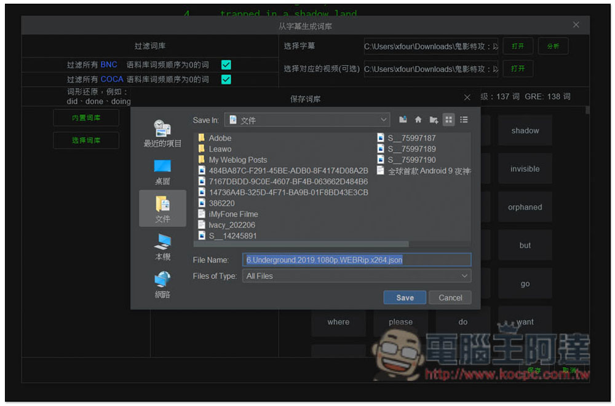The height and width of the screenshot is (406, 615).
Task: Select the word card please
Action: point(400,322)
